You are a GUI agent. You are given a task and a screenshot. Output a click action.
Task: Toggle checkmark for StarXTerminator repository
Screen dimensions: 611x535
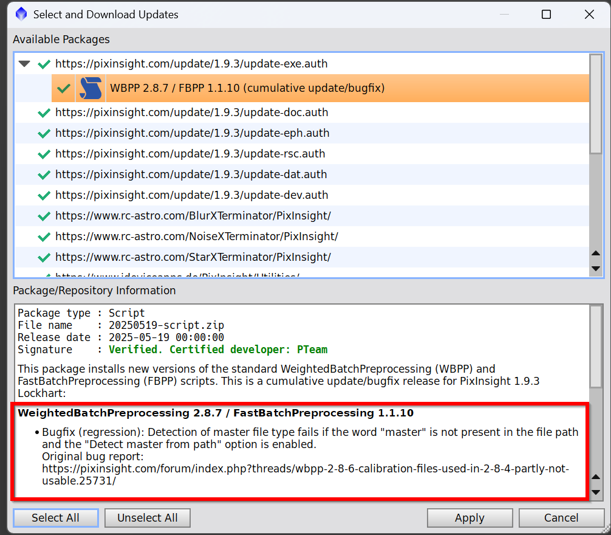point(44,257)
